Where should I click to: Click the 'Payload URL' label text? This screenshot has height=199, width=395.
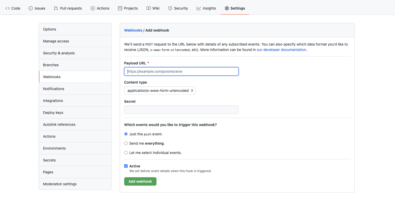135,63
